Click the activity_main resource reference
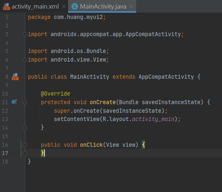 [x=153, y=119]
